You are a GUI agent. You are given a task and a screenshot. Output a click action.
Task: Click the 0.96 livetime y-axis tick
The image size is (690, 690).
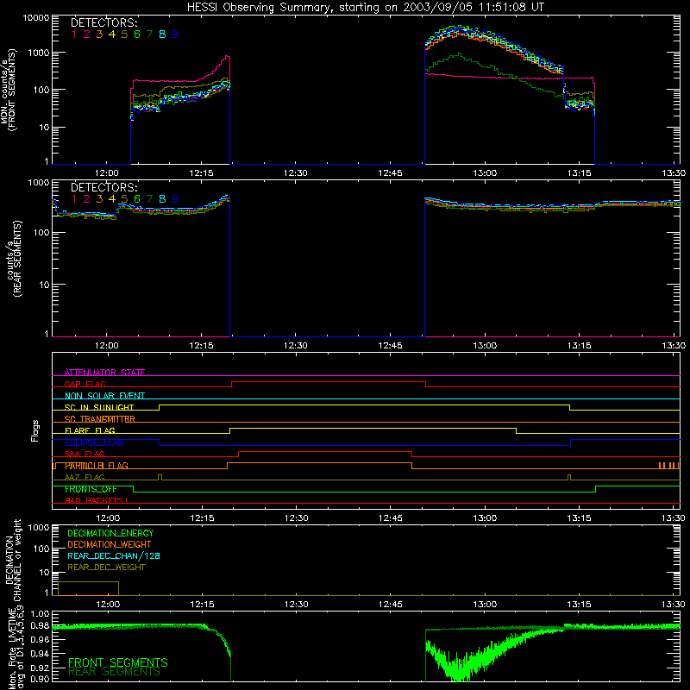click(x=40, y=640)
